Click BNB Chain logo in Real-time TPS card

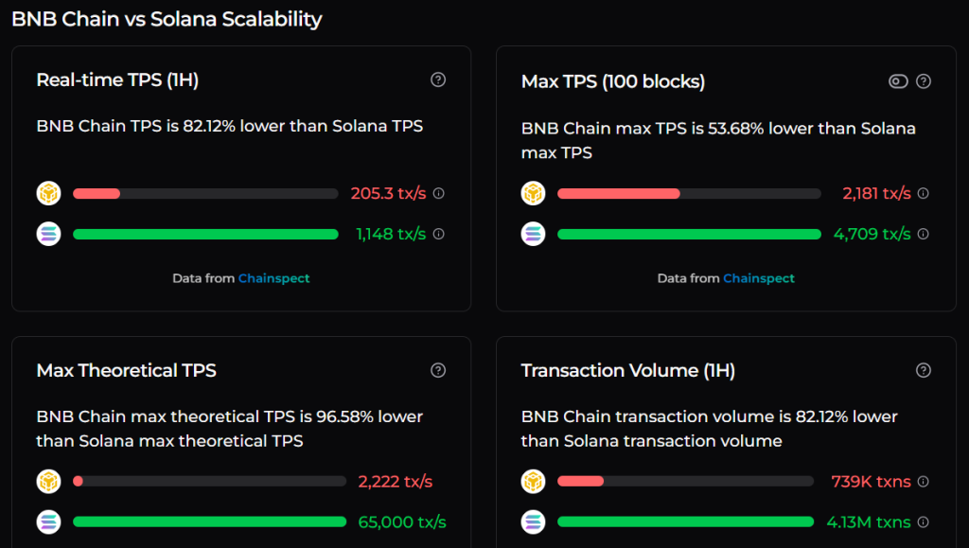click(x=48, y=193)
